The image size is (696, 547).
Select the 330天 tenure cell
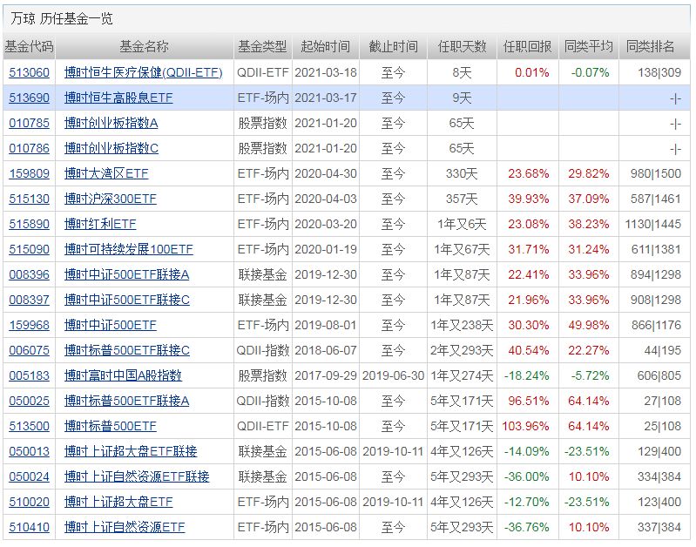462,173
